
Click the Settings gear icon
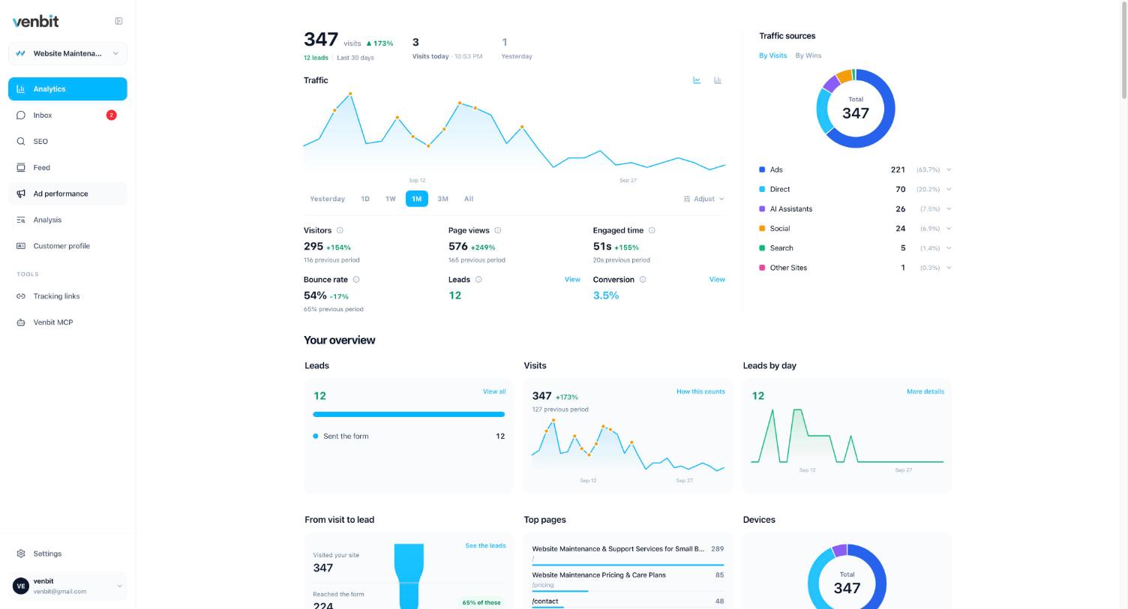pos(21,553)
